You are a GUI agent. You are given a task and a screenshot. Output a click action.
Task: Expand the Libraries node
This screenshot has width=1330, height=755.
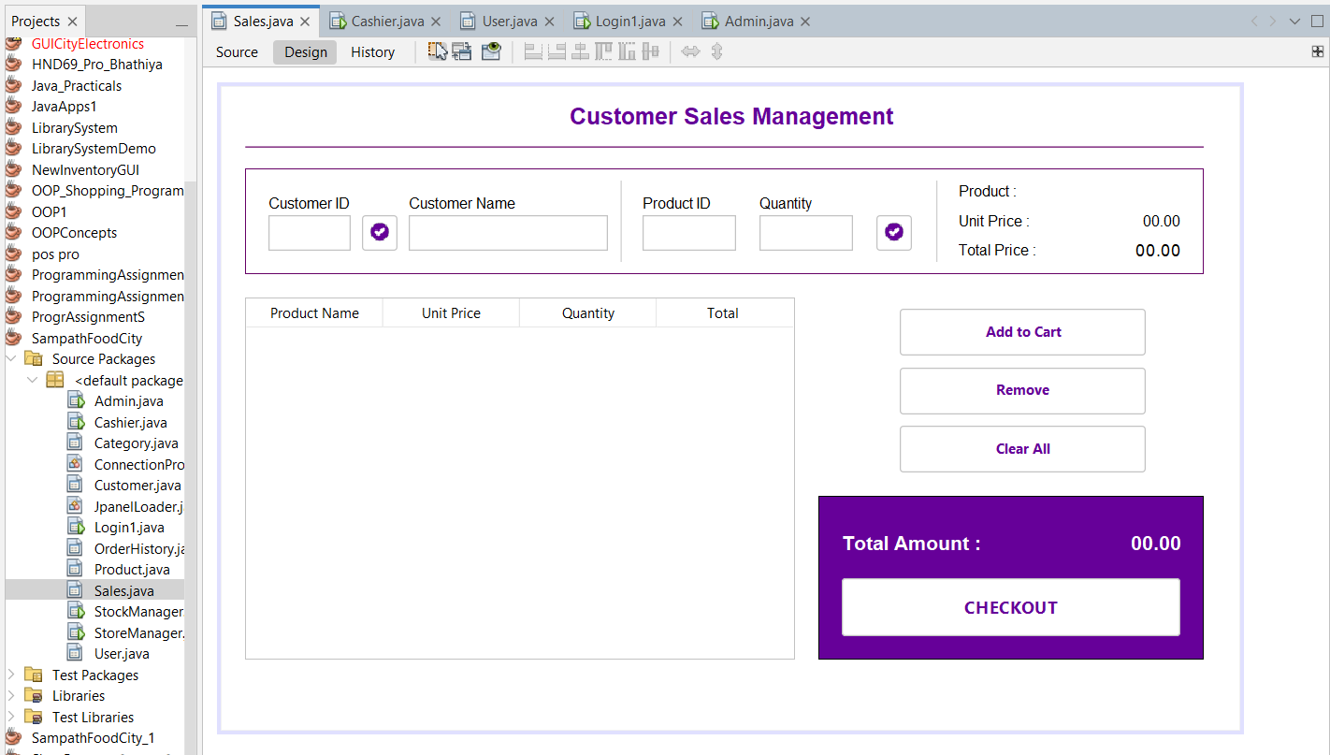(x=12, y=696)
